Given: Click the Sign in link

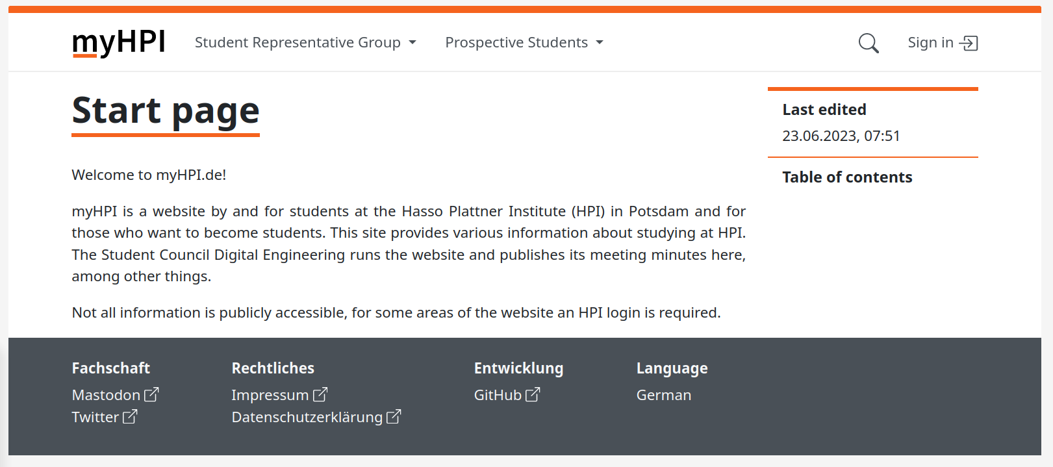Looking at the screenshot, I should click(x=930, y=43).
